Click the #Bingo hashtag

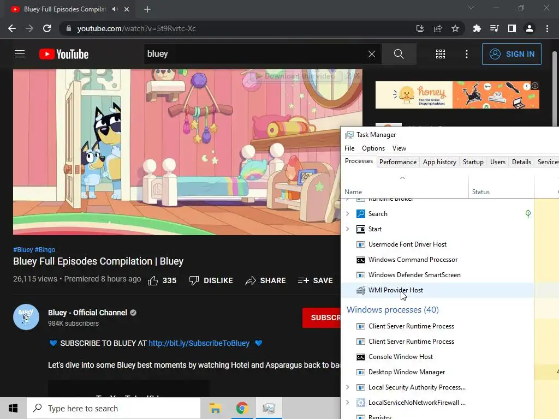point(45,250)
